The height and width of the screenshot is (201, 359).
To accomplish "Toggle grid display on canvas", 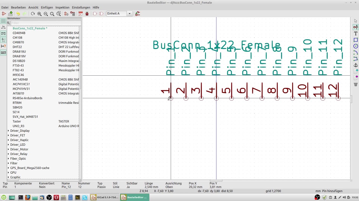I will point(3,21).
